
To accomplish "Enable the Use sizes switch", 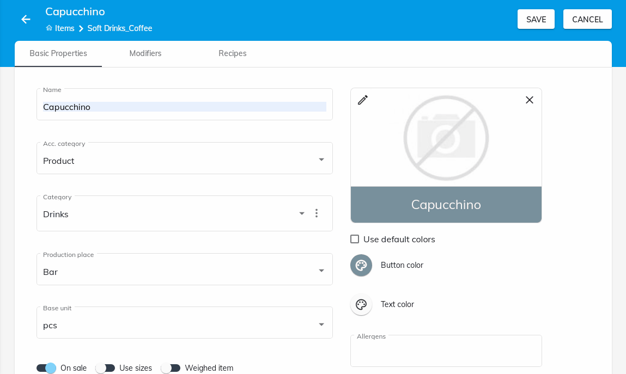I will pyautogui.click(x=105, y=368).
